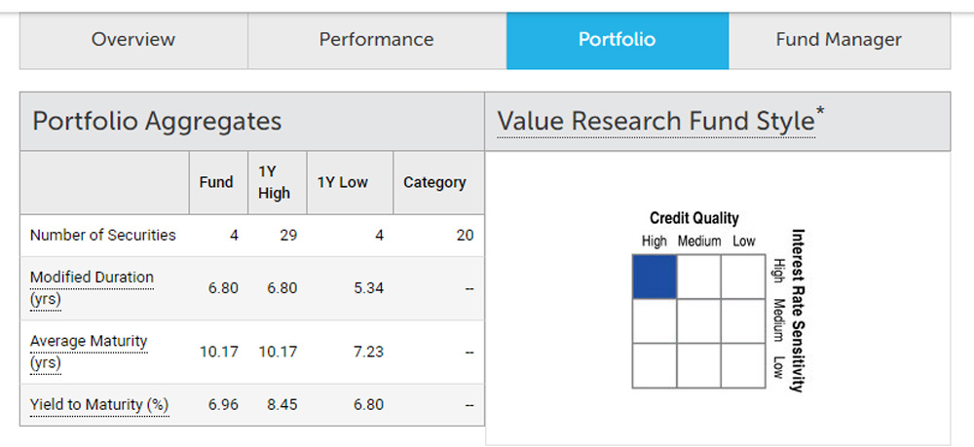This screenshot has width=974, height=447.
Task: Click the Yield to Maturity (%) label
Action: coord(99,404)
